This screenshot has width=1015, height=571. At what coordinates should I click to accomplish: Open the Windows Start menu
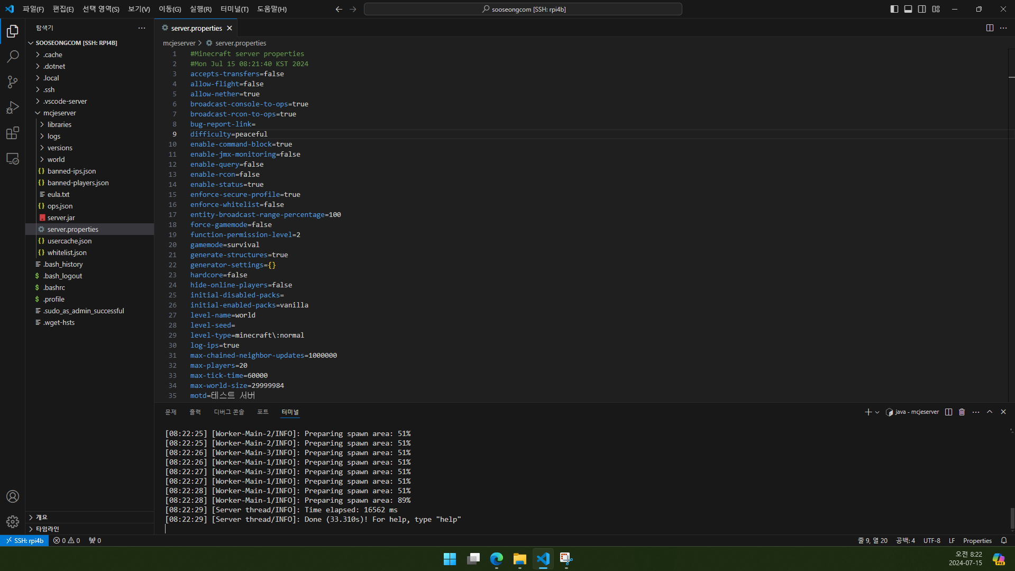(x=450, y=559)
